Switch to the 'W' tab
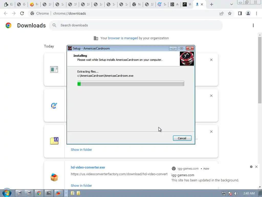Screen dimensions: 262x197 pos(187,5)
